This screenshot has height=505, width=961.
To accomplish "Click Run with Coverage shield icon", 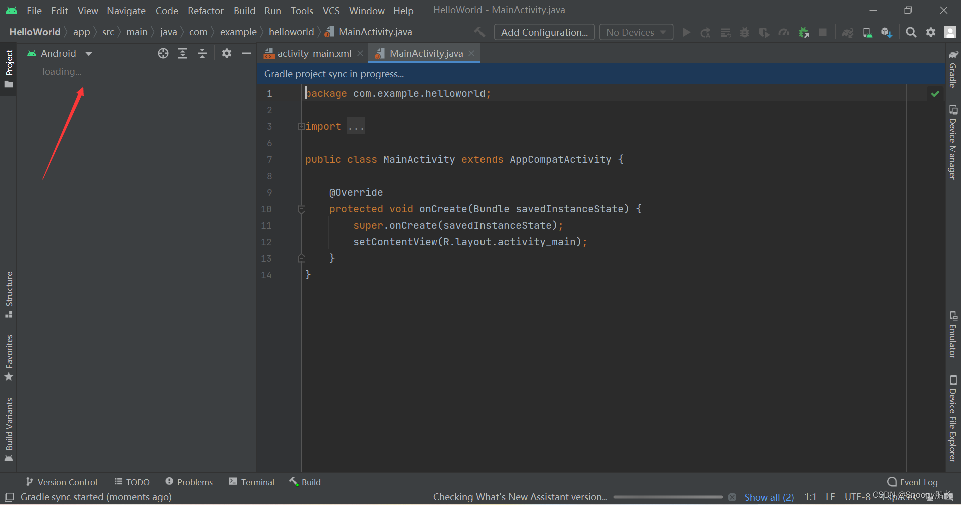I will click(x=764, y=32).
